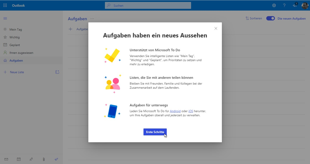Click Unterstützt von Microsoft To Do heading
This screenshot has height=164, width=310.
click(155, 50)
